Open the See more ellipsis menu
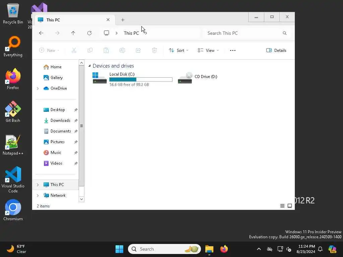343x257 pixels. click(233, 51)
